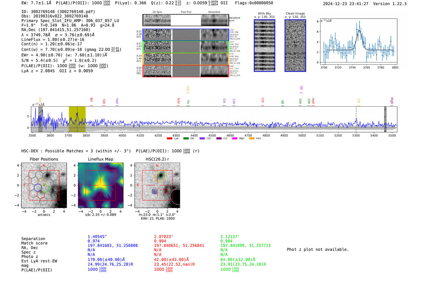Viewport: 428px width, 291px height.
Task: Click the Weighted Sum 2D Spec strip
Action: pyautogui.click(x=157, y=20)
